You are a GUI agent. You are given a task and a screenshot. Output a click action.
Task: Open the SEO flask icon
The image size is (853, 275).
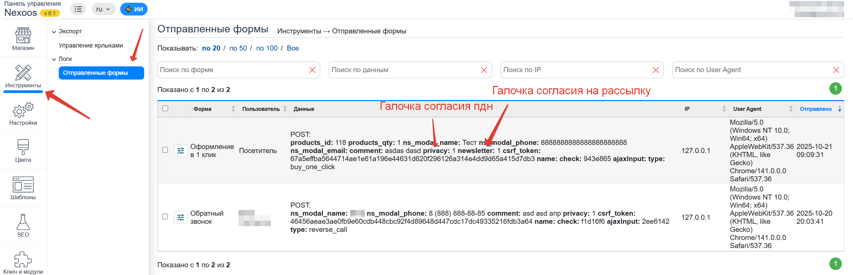click(x=23, y=222)
